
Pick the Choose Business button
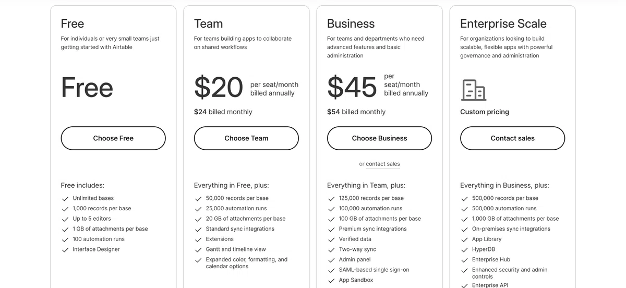click(x=379, y=138)
